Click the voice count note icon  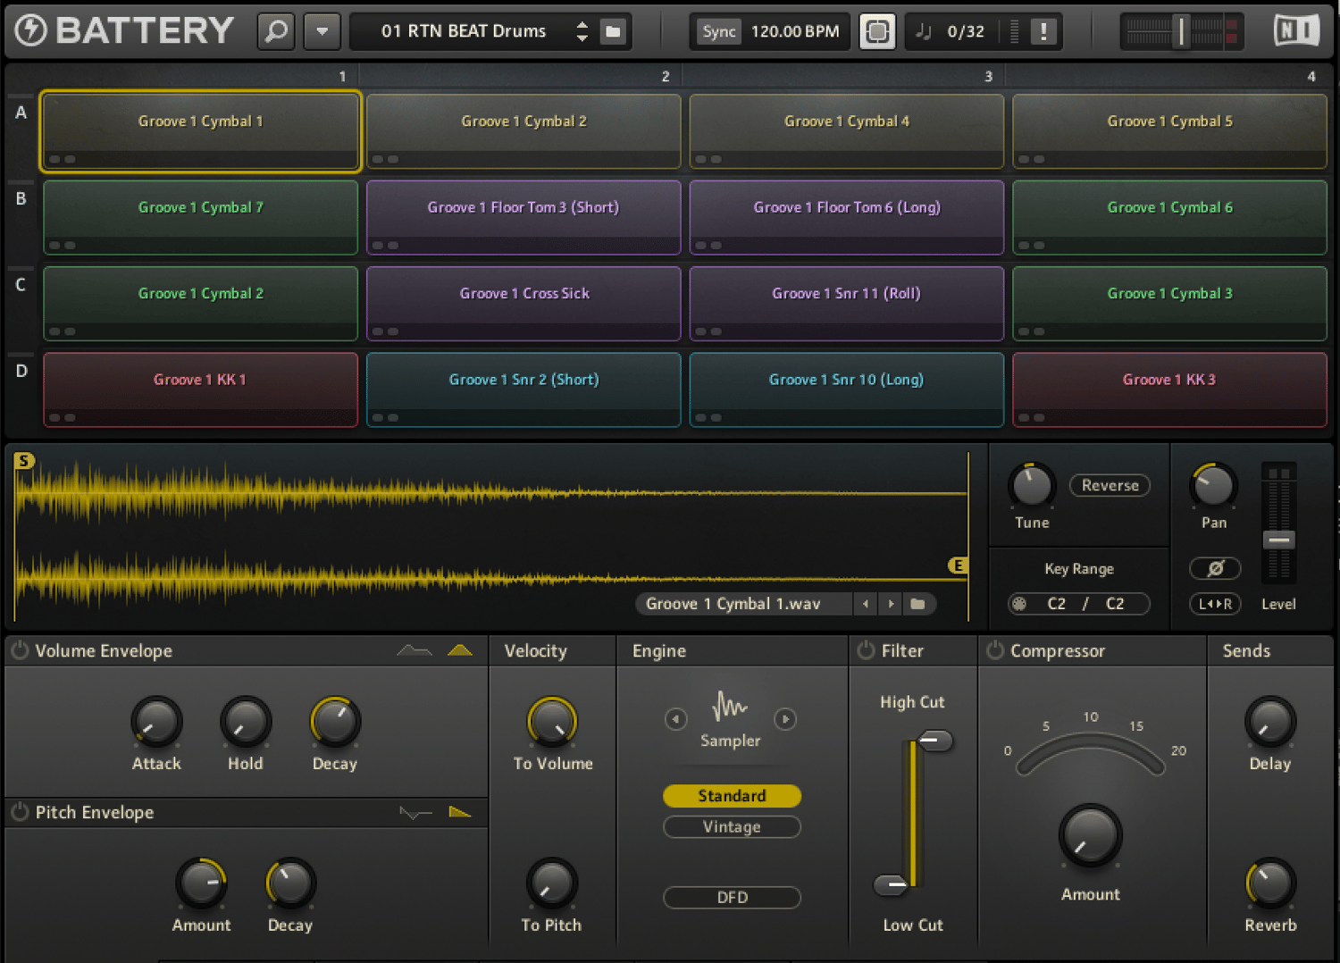coord(924,31)
